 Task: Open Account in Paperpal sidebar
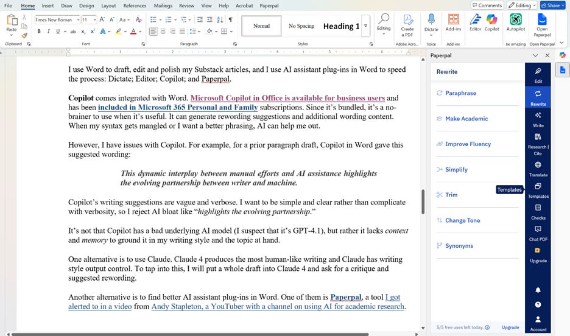(x=538, y=323)
